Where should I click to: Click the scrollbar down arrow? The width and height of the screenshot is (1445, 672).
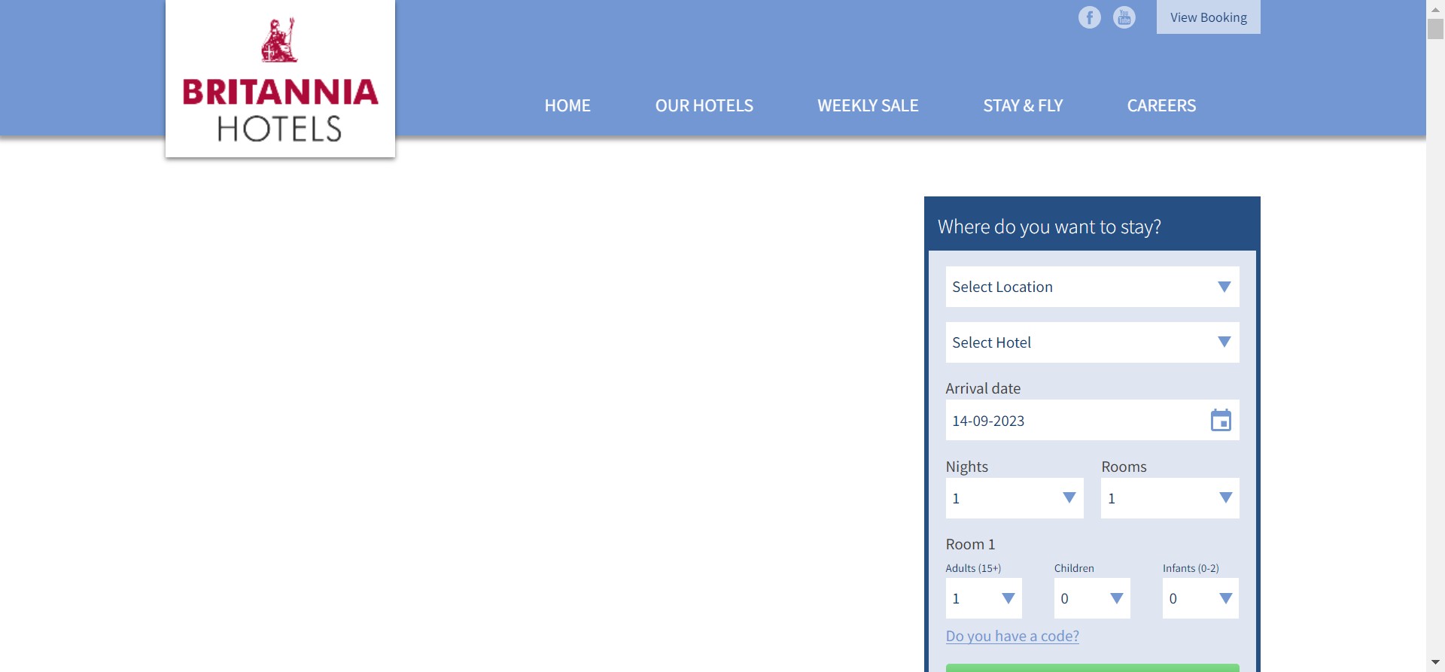click(1435, 662)
